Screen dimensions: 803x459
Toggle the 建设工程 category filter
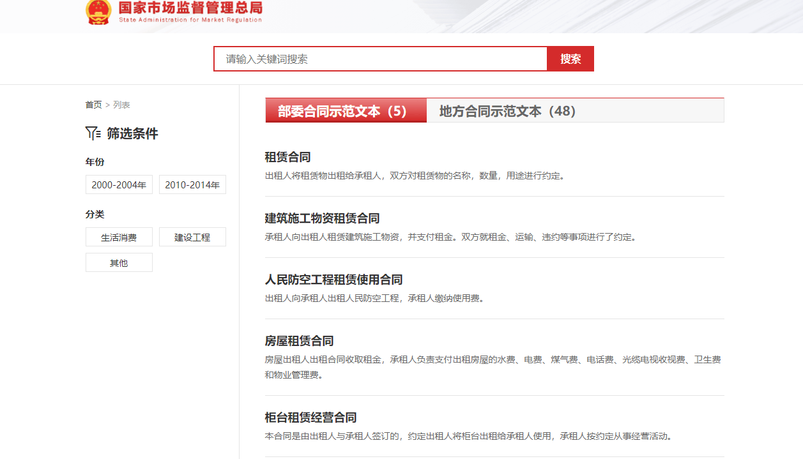click(192, 237)
